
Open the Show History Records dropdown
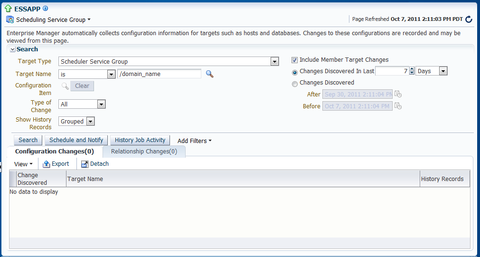(x=90, y=122)
